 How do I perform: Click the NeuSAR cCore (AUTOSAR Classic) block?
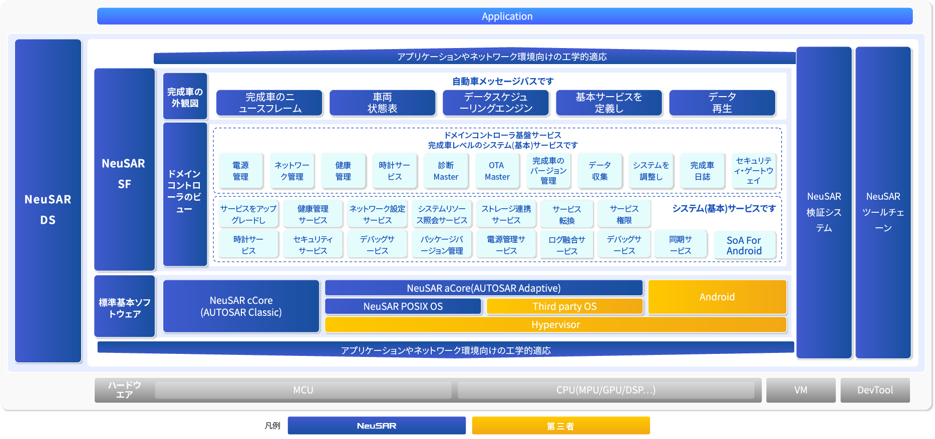point(241,306)
